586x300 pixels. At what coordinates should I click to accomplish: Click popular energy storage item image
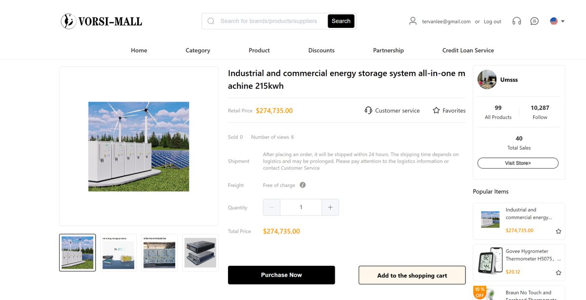click(x=490, y=219)
